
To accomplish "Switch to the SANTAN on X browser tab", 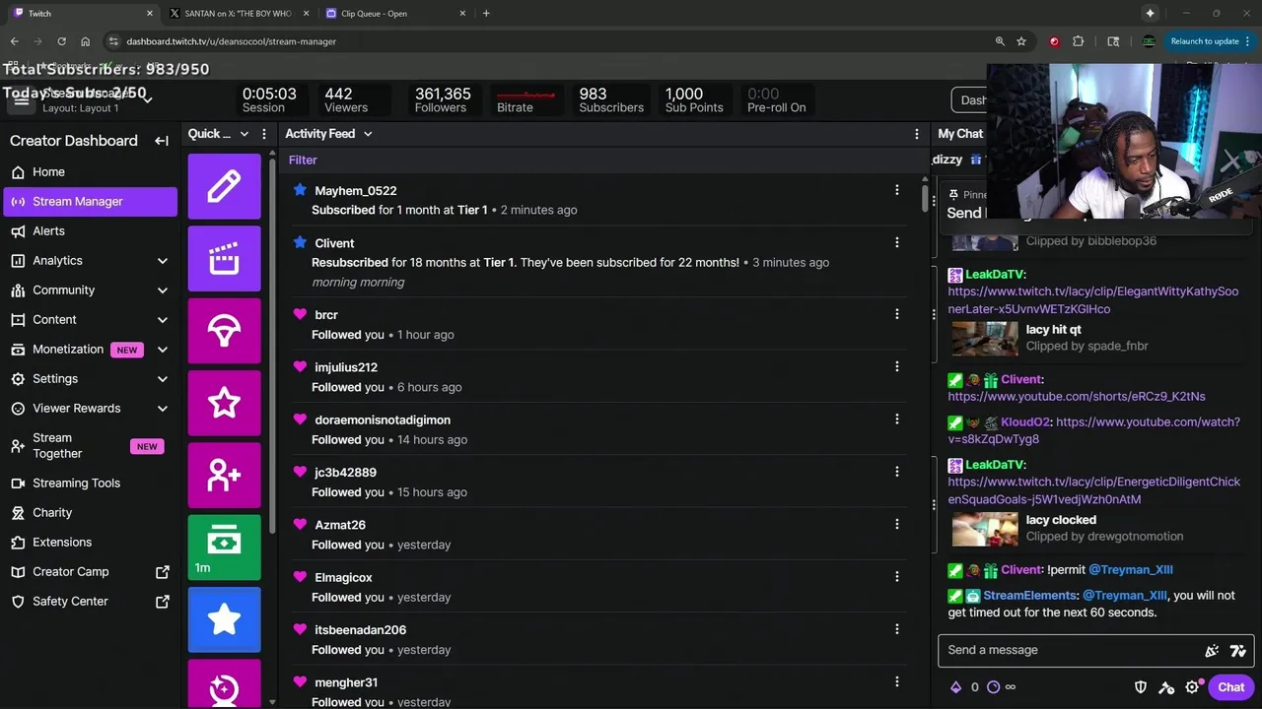I will pos(238,14).
